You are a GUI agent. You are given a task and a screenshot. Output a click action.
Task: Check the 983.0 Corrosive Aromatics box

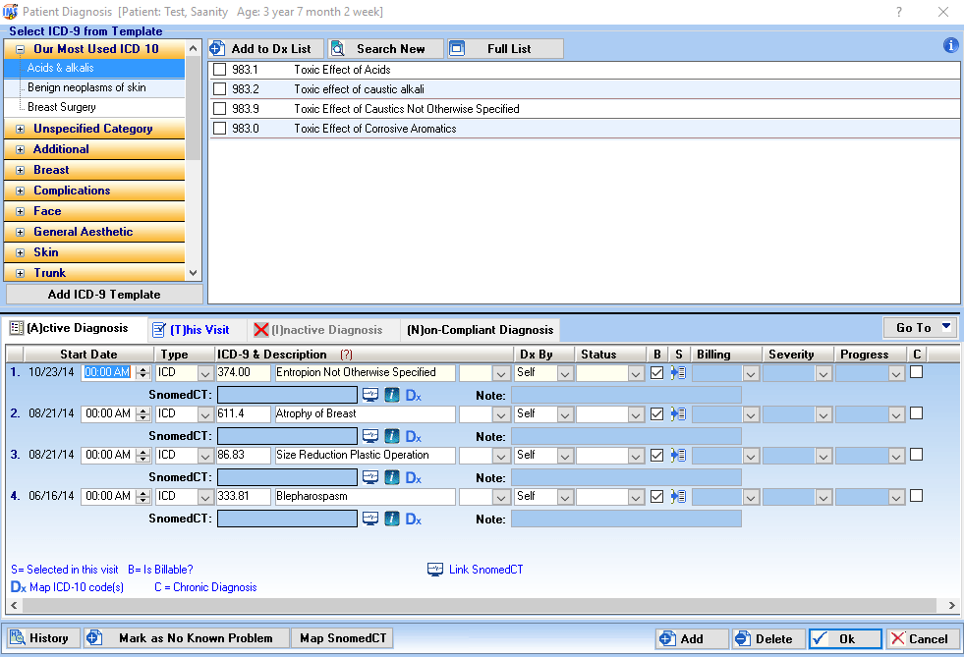click(219, 129)
